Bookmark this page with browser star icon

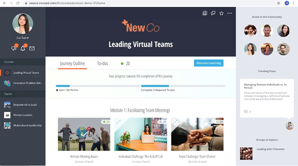tap(278, 3)
